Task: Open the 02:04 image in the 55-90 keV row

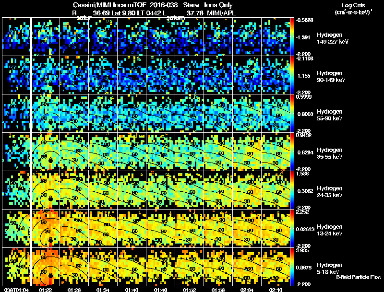Action: (x=247, y=113)
